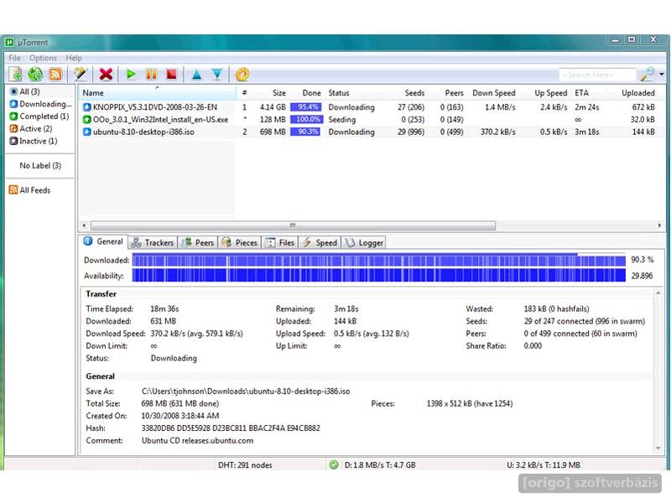Click the Downloaded pieces bar
This screenshot has height=503, width=671.
tap(379, 260)
